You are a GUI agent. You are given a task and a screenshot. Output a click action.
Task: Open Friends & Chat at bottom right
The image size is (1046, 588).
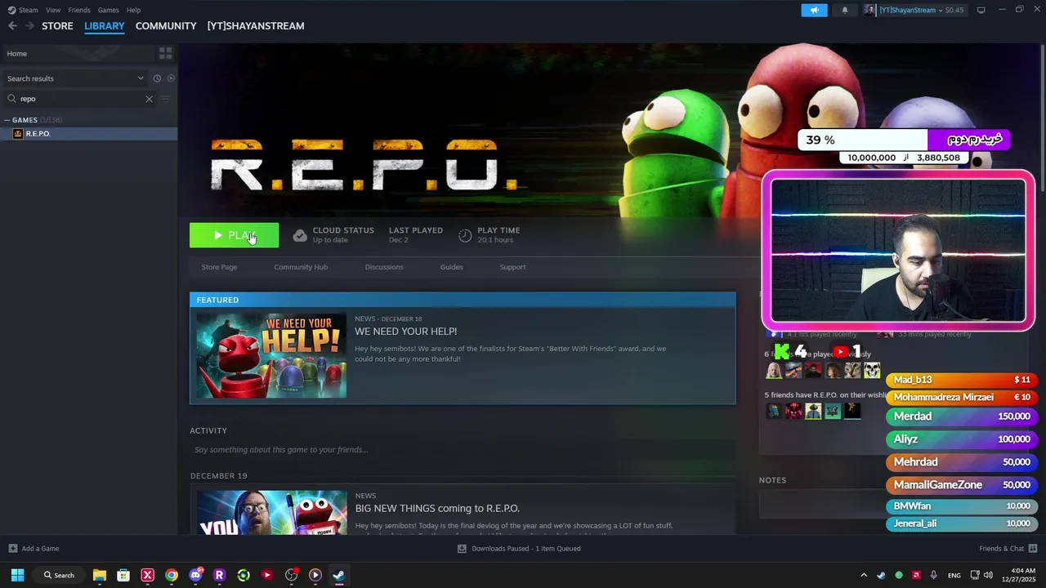1008,549
